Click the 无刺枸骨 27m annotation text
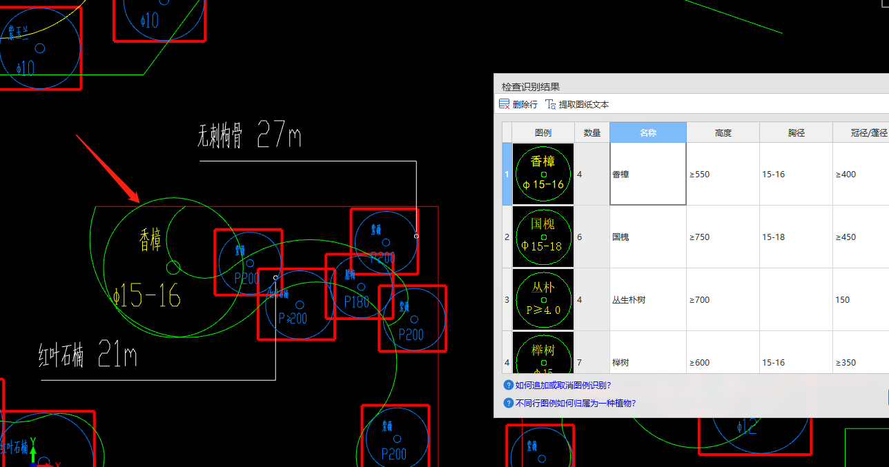 [x=249, y=135]
